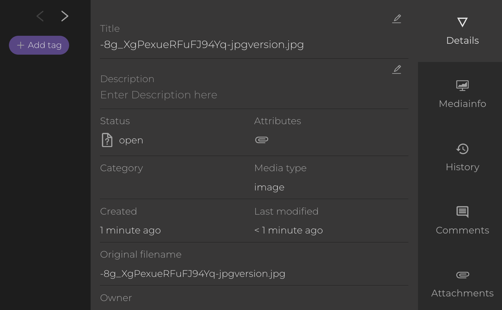Viewport: 502px width, 310px height.
Task: Click the Mediainfo monitor icon
Action: click(x=462, y=85)
